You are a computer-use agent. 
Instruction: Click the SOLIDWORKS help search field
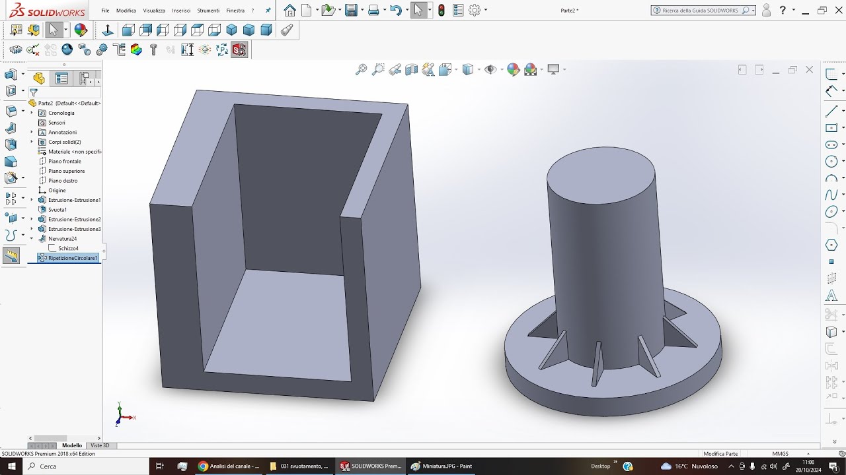coord(702,11)
